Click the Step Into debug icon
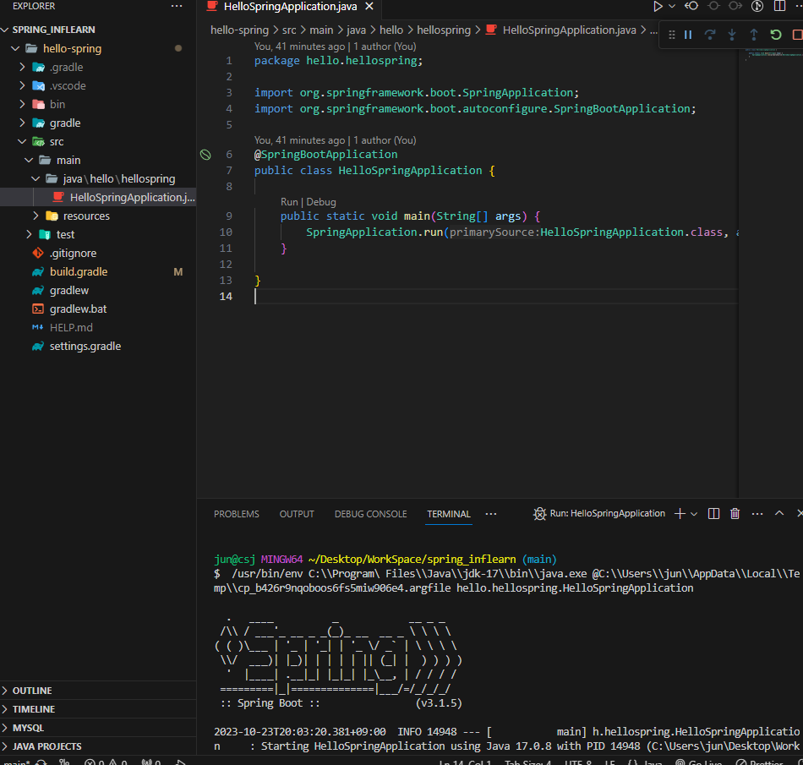 732,36
